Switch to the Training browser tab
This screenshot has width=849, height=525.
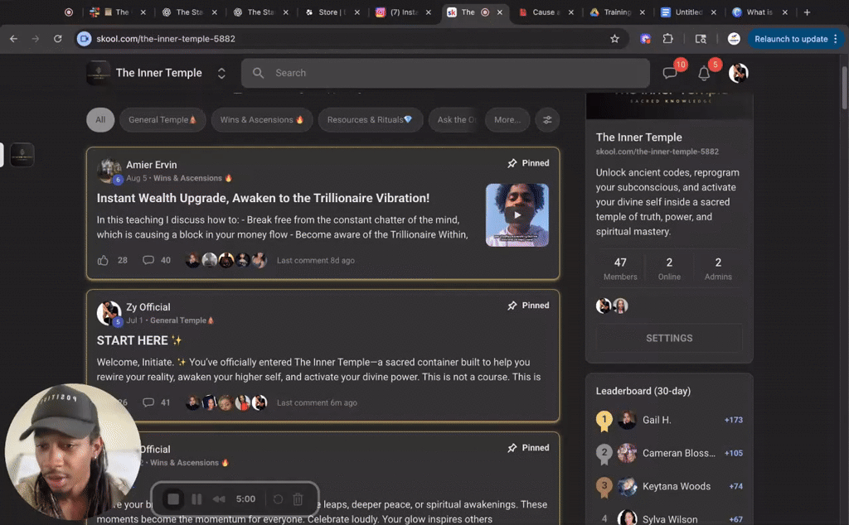[617, 12]
